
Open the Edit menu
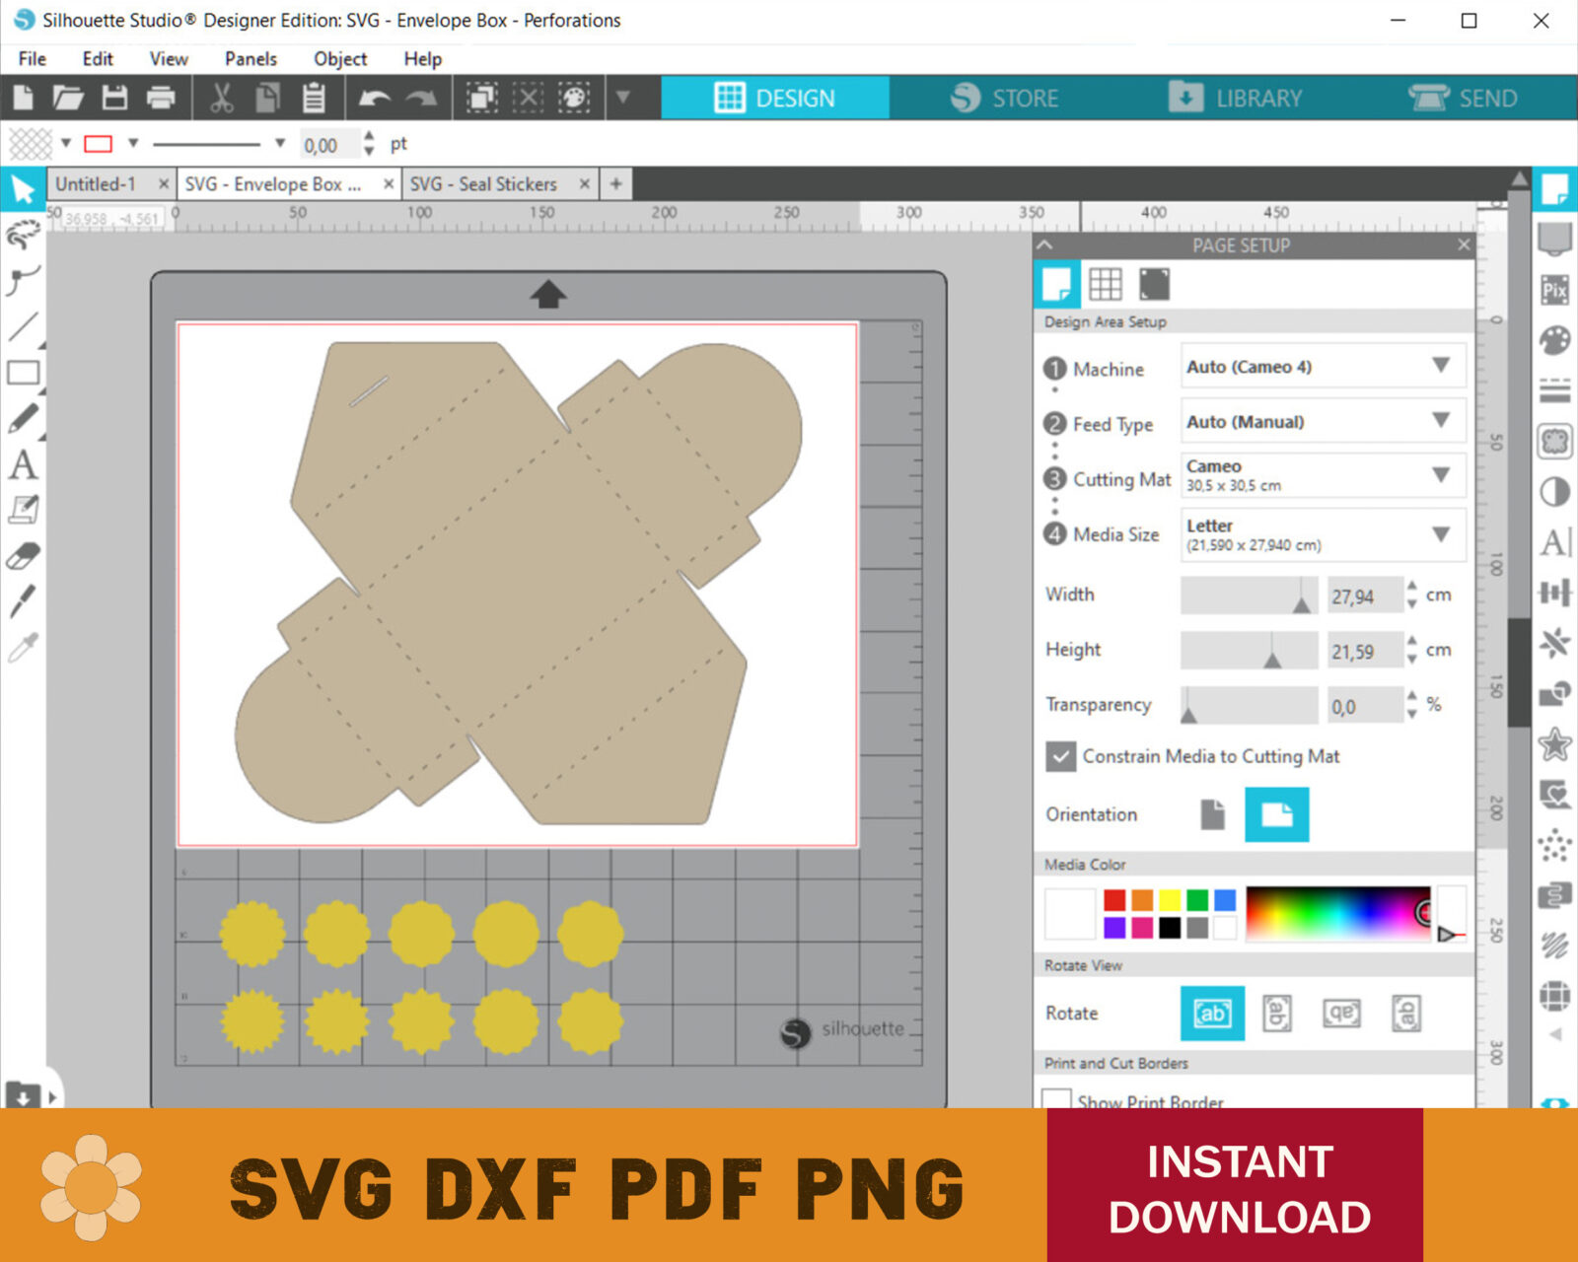pos(98,59)
